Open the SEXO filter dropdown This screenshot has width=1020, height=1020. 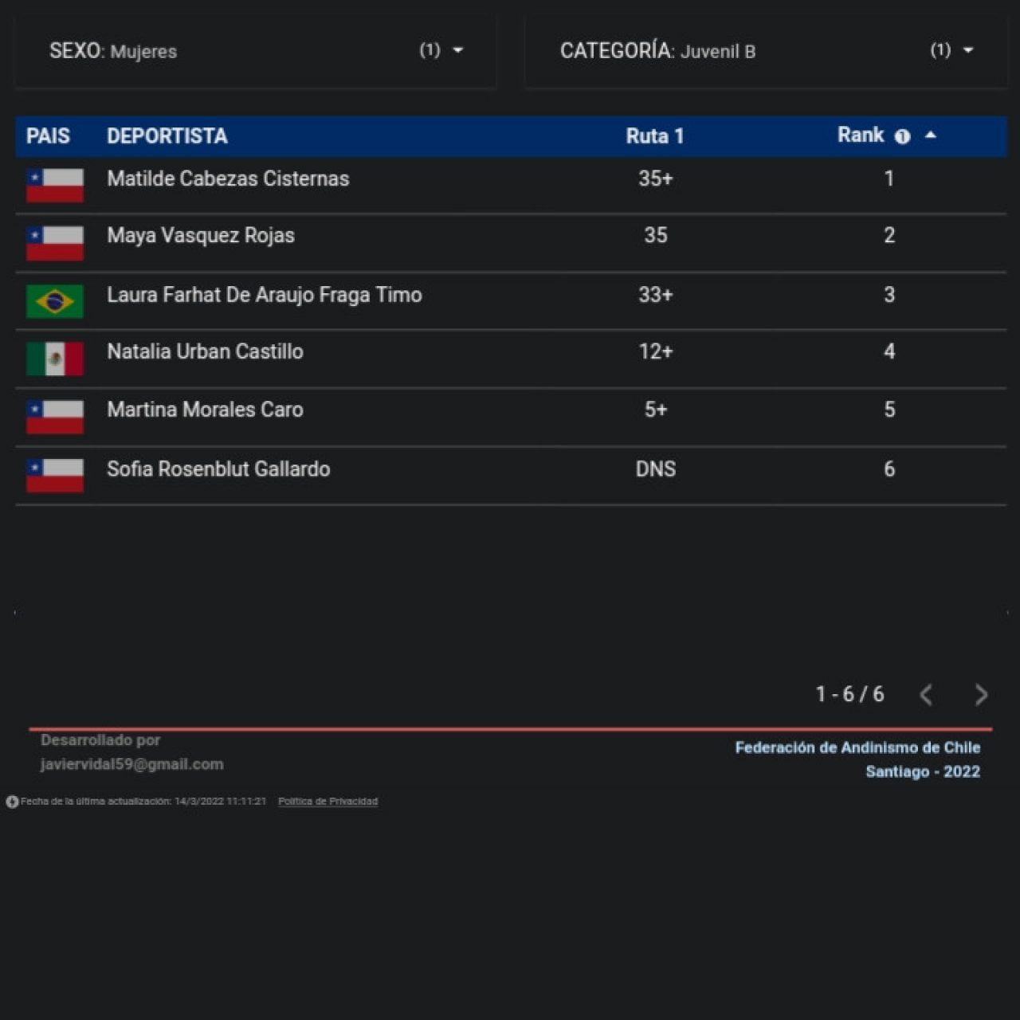tap(457, 50)
